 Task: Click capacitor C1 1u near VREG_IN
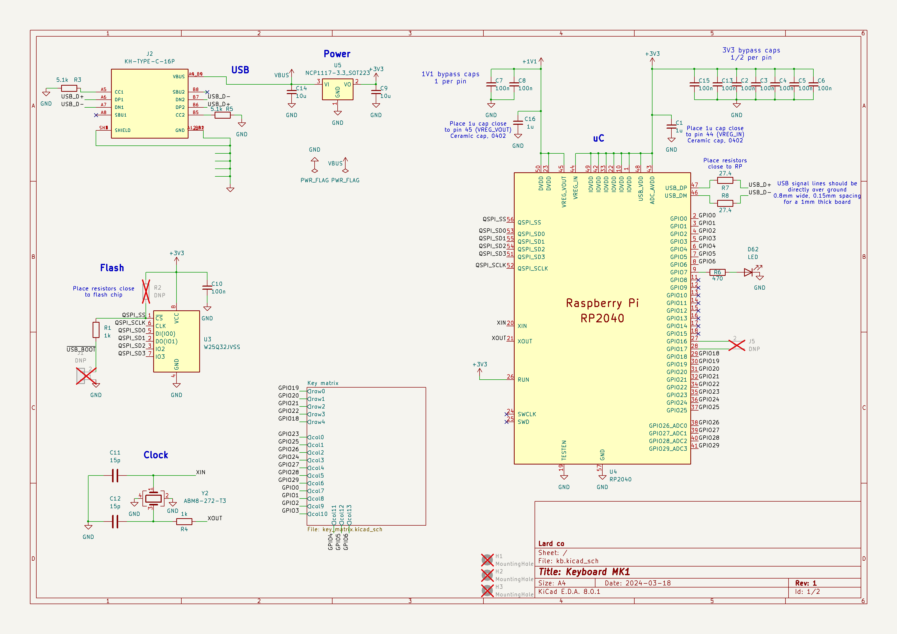[x=671, y=127]
